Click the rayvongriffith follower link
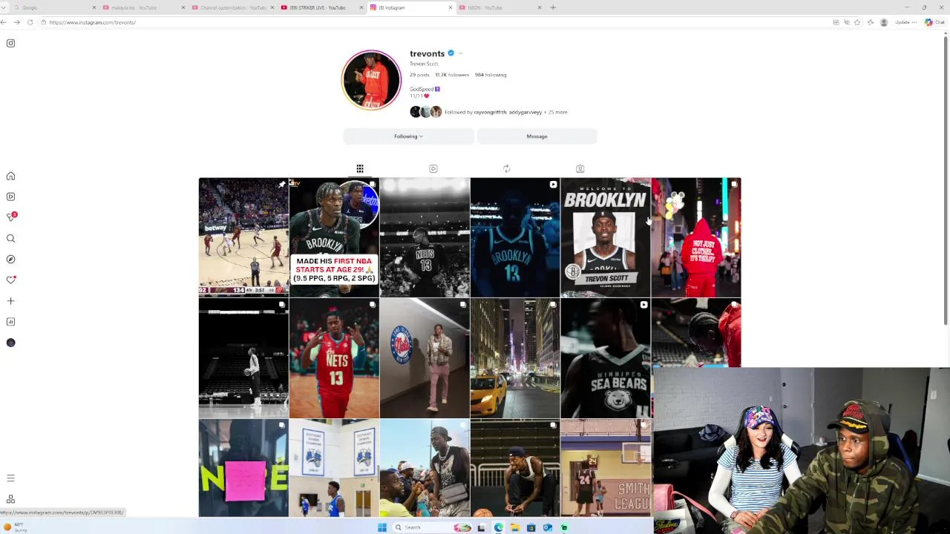950x534 pixels. click(x=490, y=112)
